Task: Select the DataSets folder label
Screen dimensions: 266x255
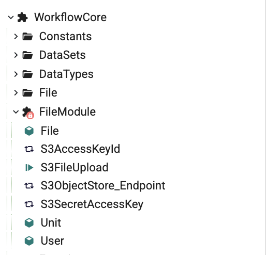Action: coord(63,55)
